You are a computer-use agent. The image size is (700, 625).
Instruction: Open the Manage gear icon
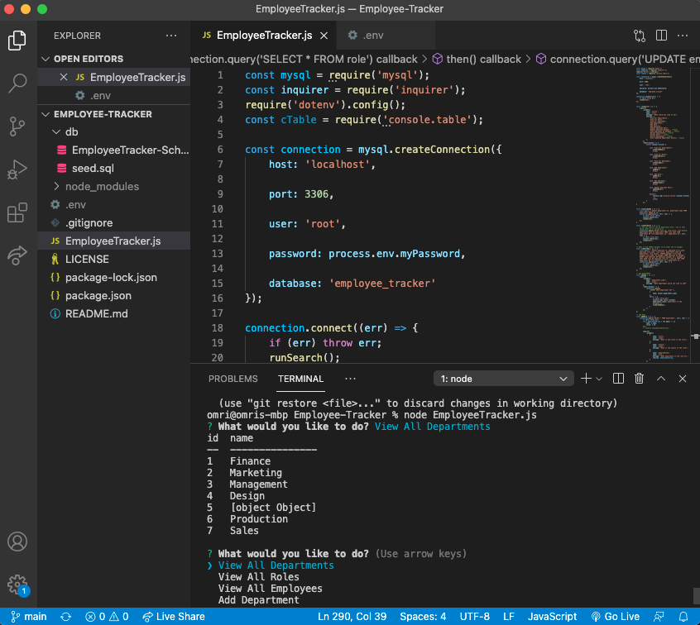click(x=18, y=584)
